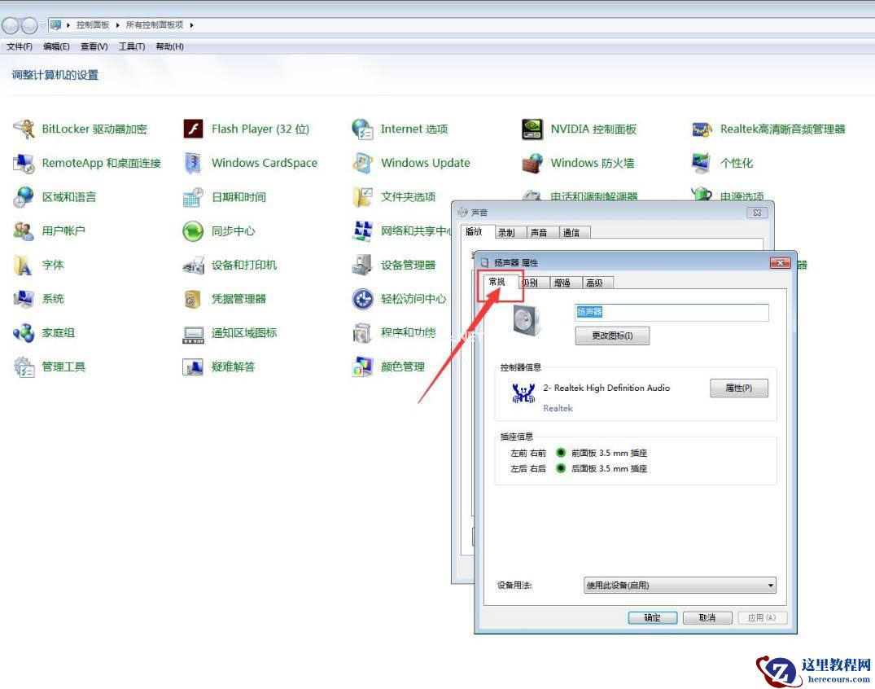The image size is (875, 689).
Task: Open Realtek高清晰音频管理器 icon
Action: coord(702,129)
